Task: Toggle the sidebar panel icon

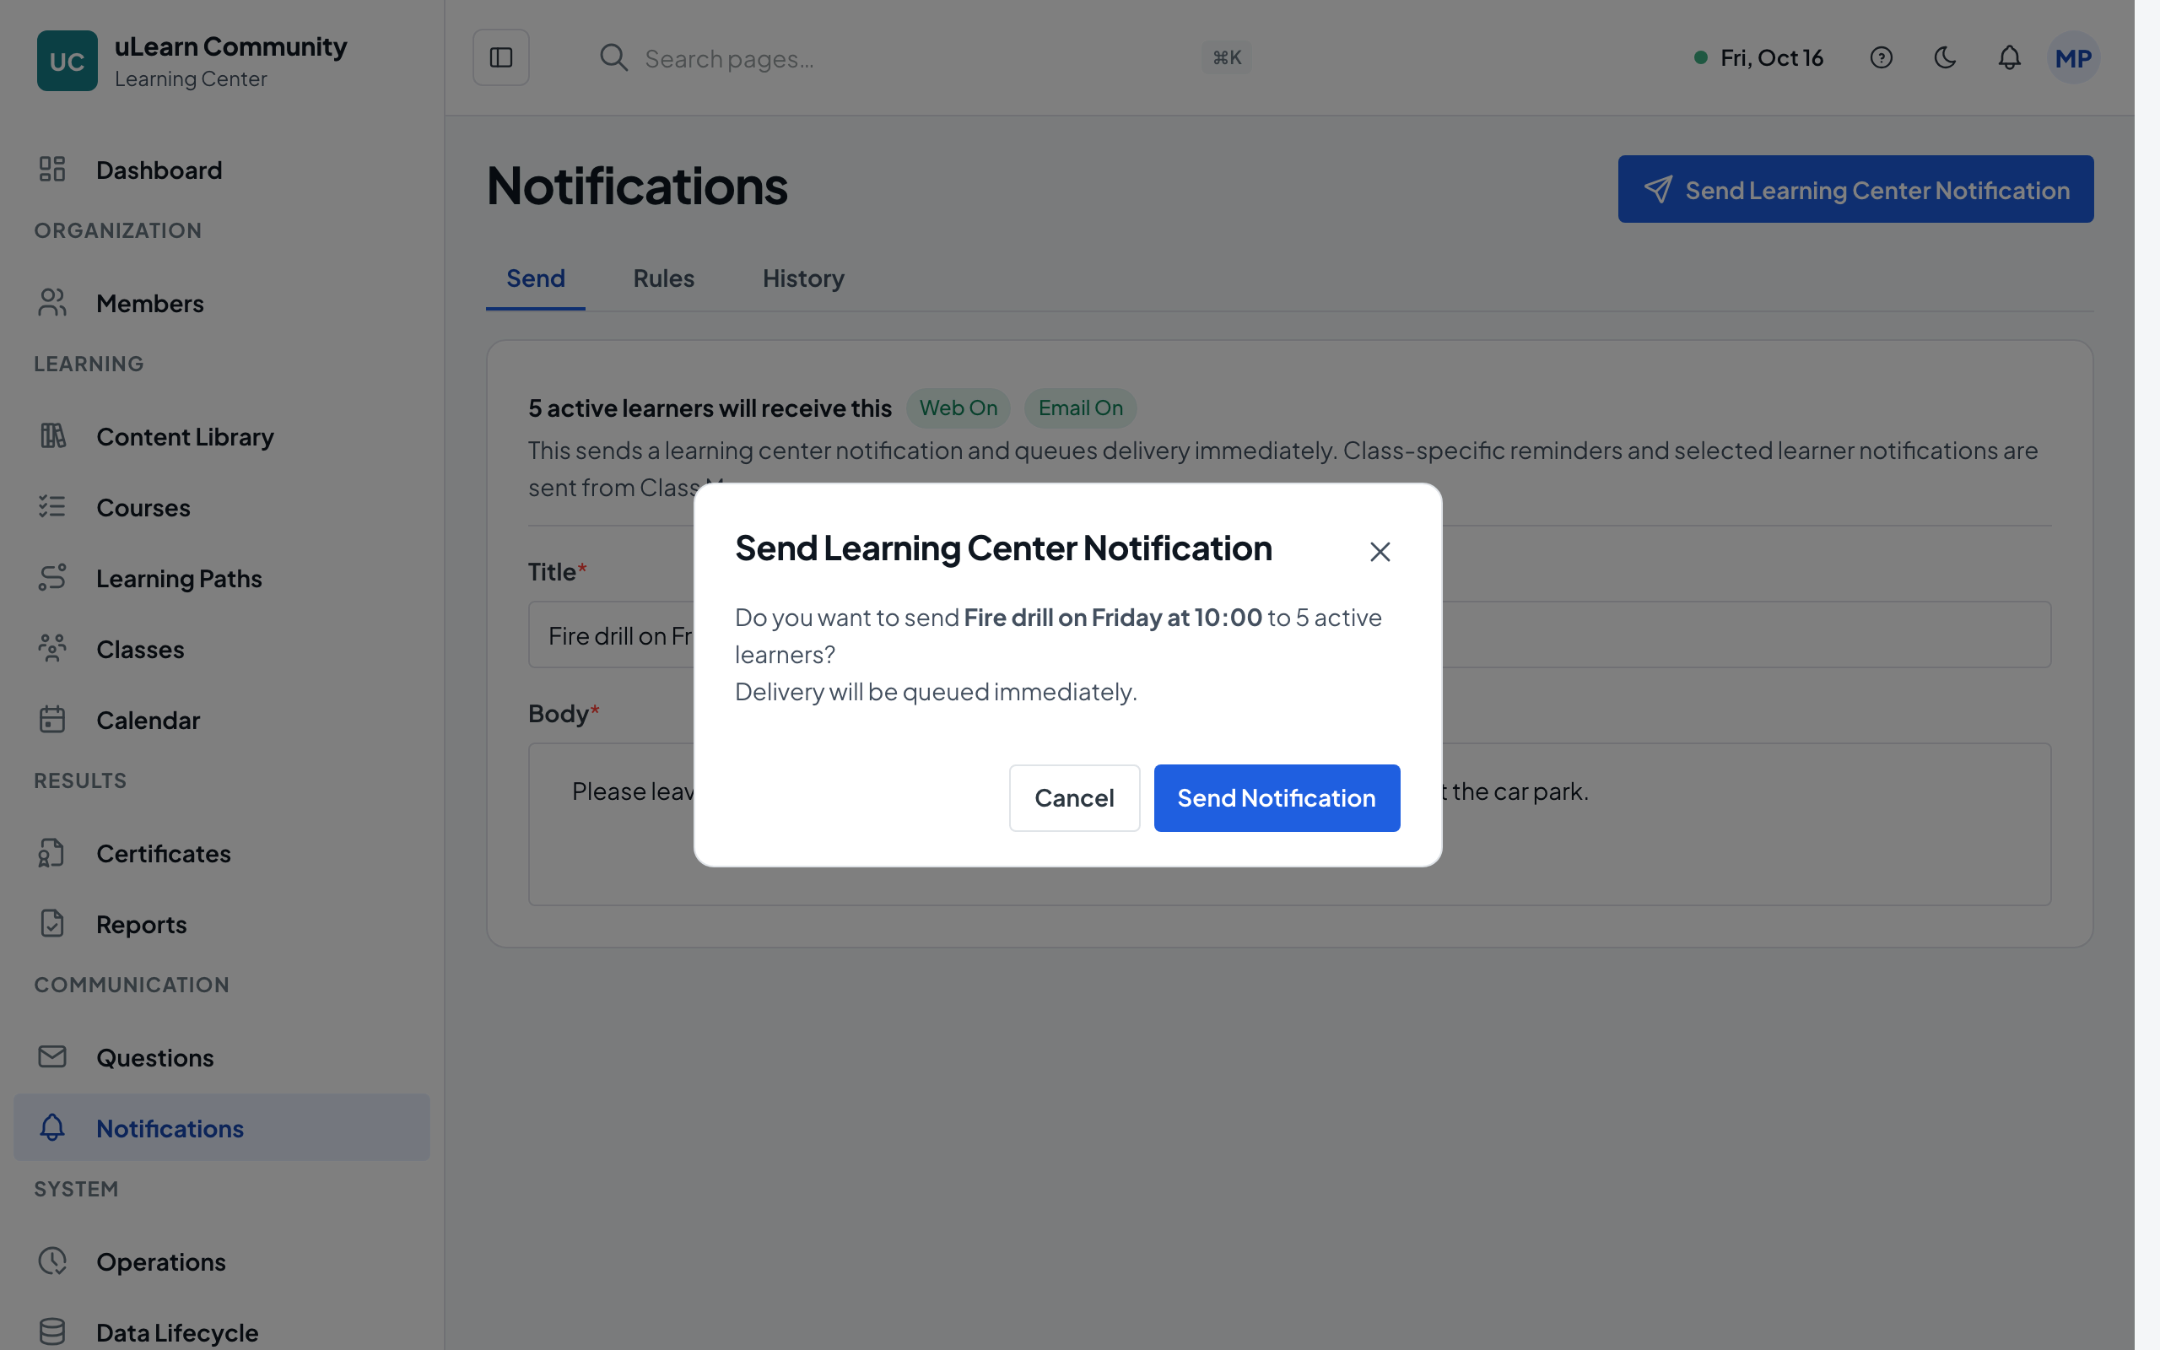Action: click(500, 58)
